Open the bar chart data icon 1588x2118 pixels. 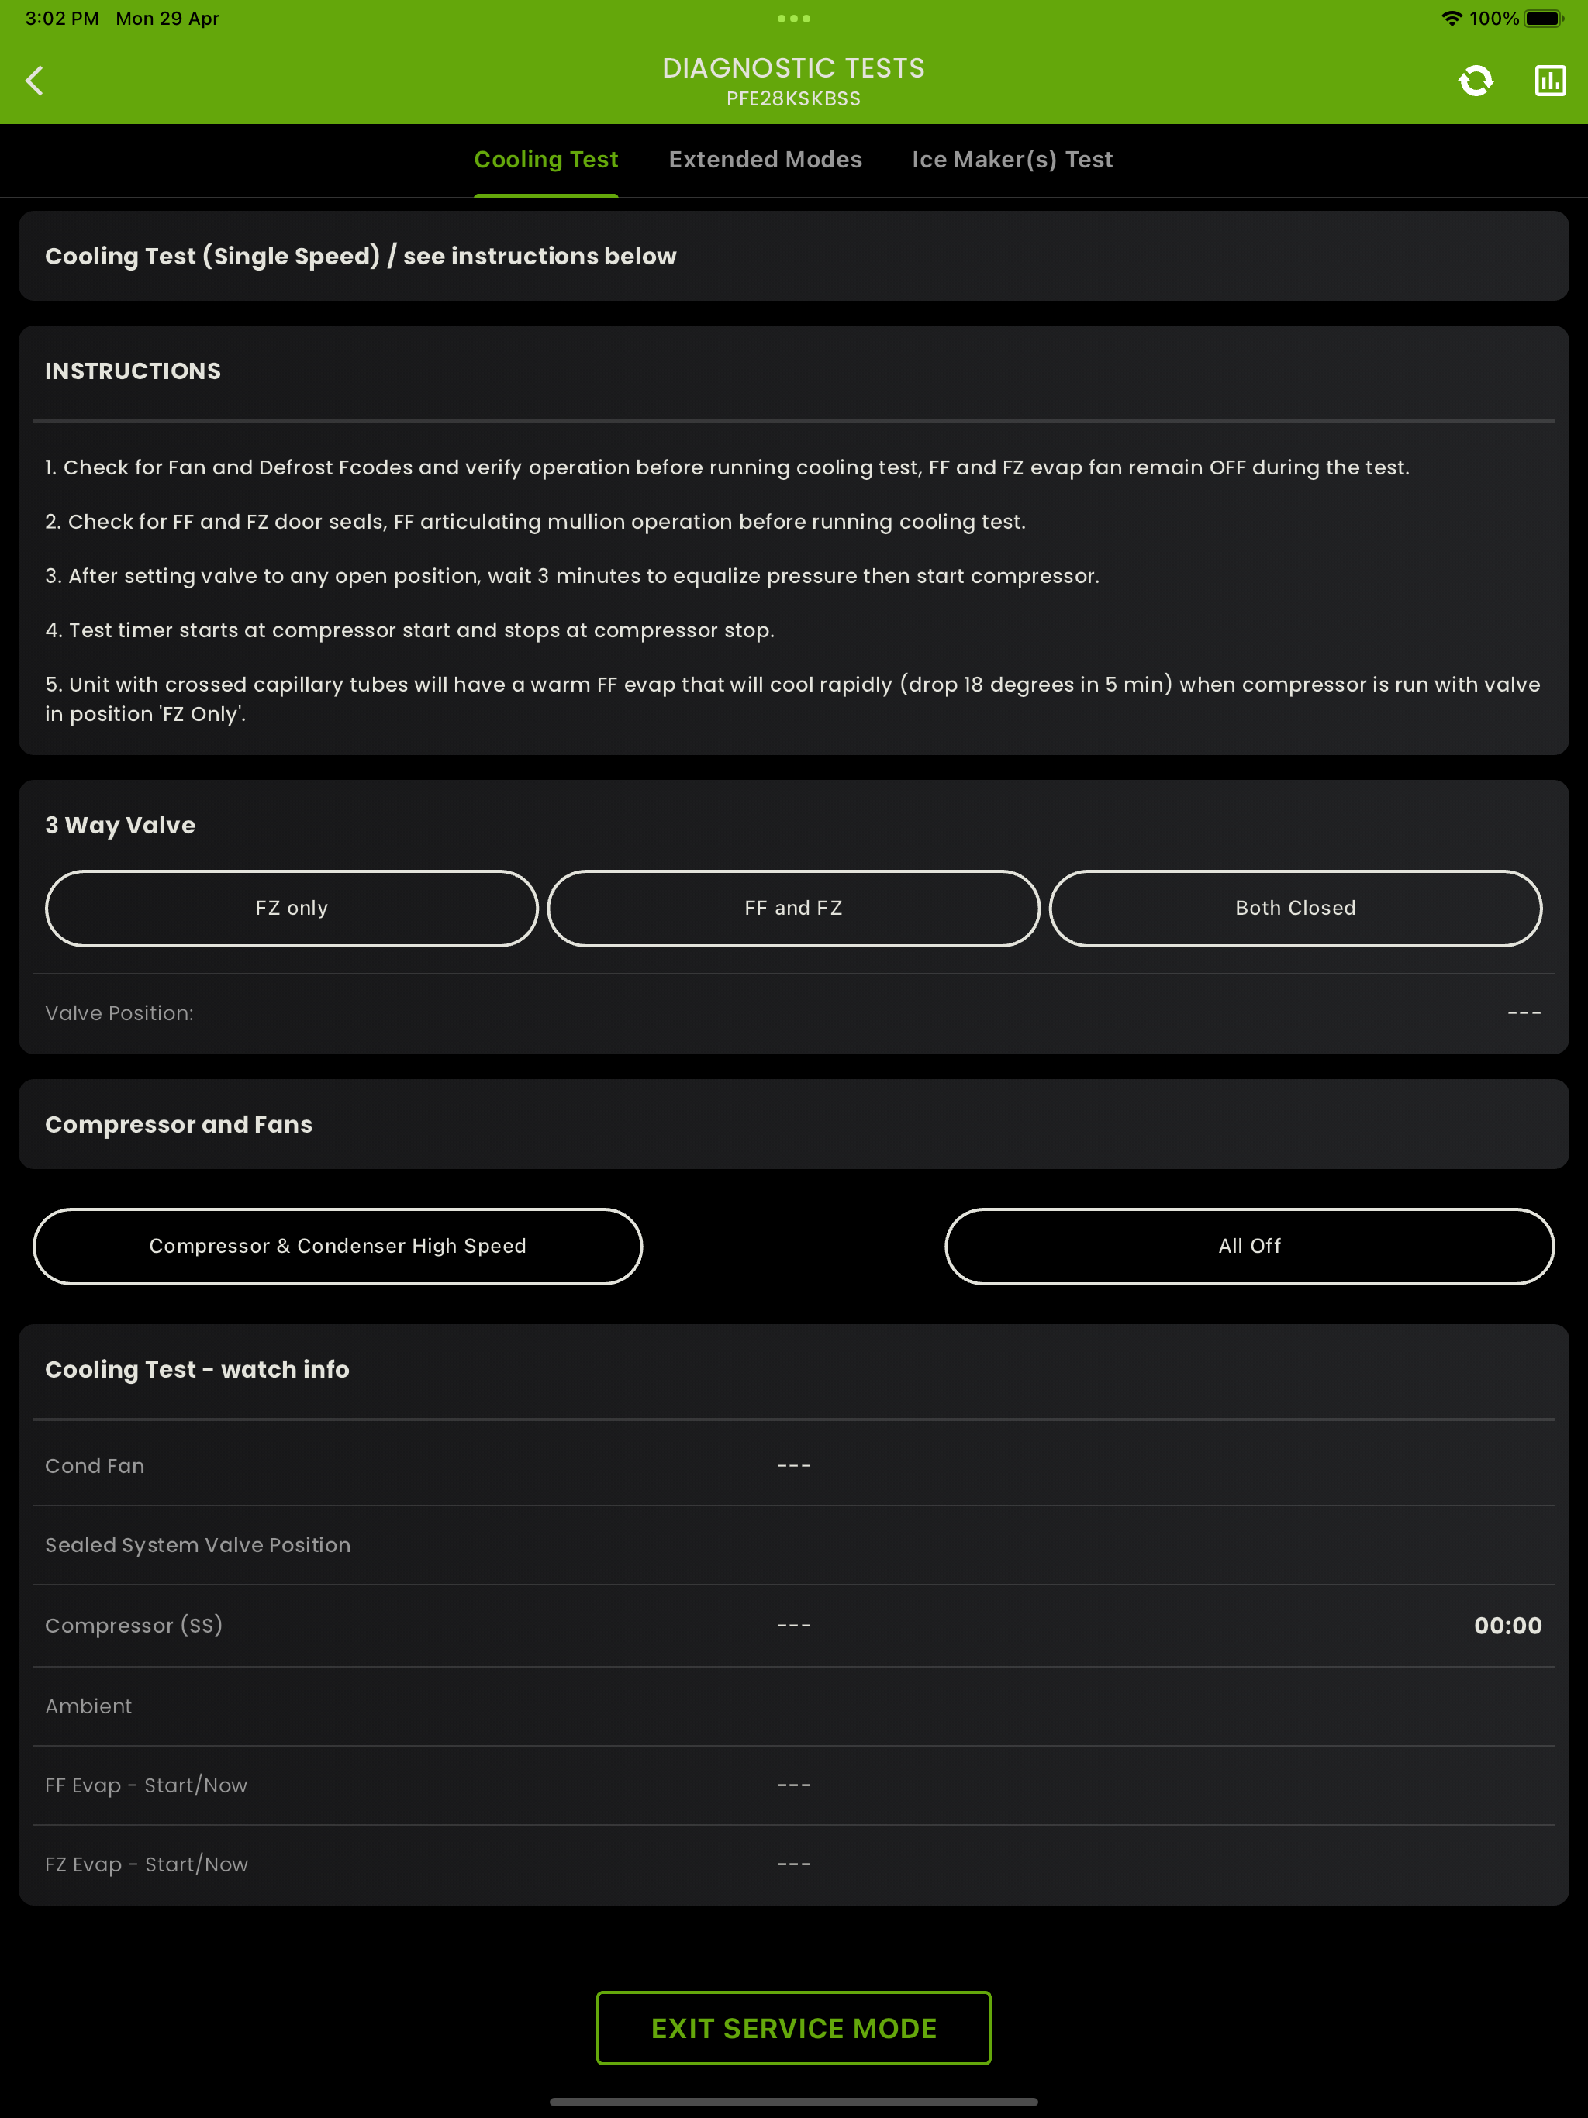[x=1550, y=81]
